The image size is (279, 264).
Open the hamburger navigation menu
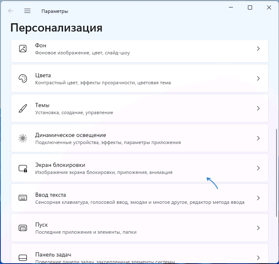(27, 11)
